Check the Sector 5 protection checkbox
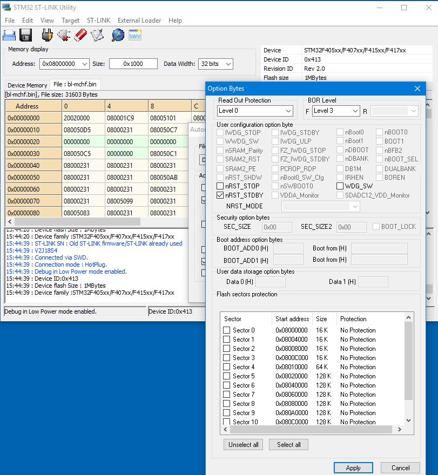 (x=226, y=376)
